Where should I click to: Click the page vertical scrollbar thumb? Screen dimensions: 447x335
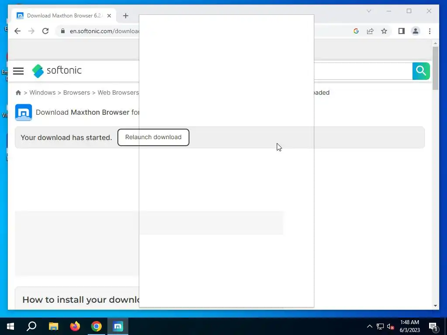coord(435,68)
